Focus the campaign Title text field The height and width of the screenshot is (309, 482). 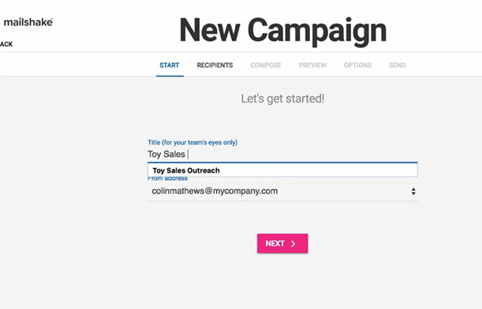282,154
